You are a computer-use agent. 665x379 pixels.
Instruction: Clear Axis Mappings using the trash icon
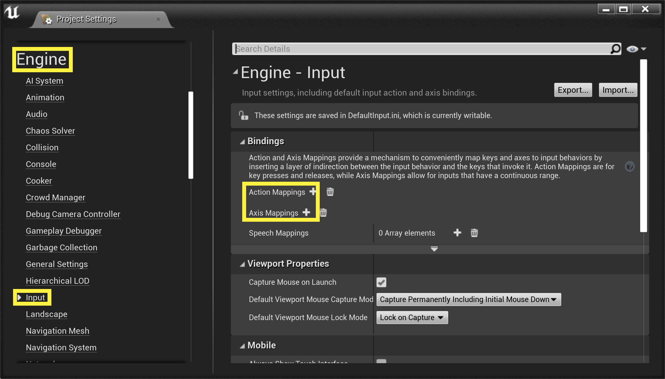tap(323, 213)
